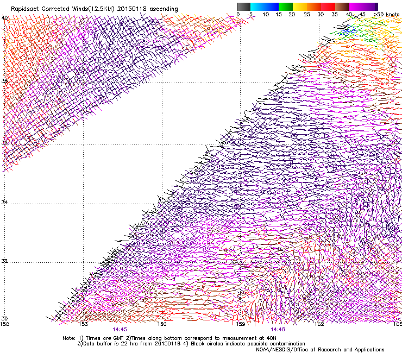Viewport: 402px width, 353px height.
Task: Click the longitude label '150' at bottom-left corner
Action: click(x=4, y=324)
